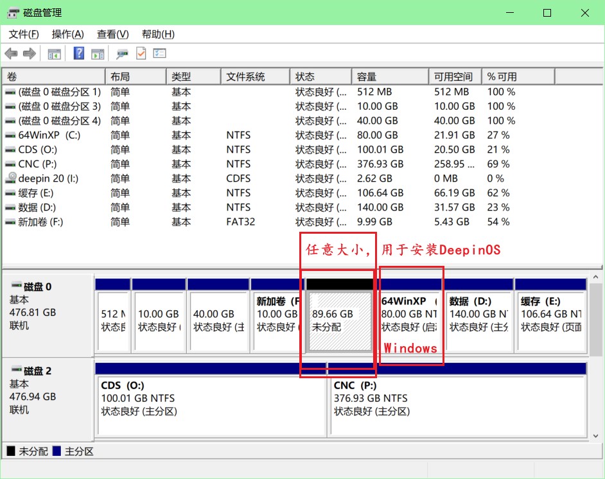Click the scroll-down arrow of disk pane scrollbar

[595, 435]
